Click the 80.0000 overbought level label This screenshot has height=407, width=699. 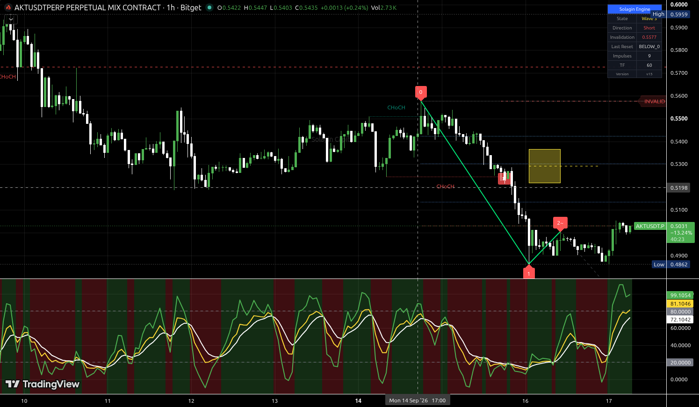(680, 312)
